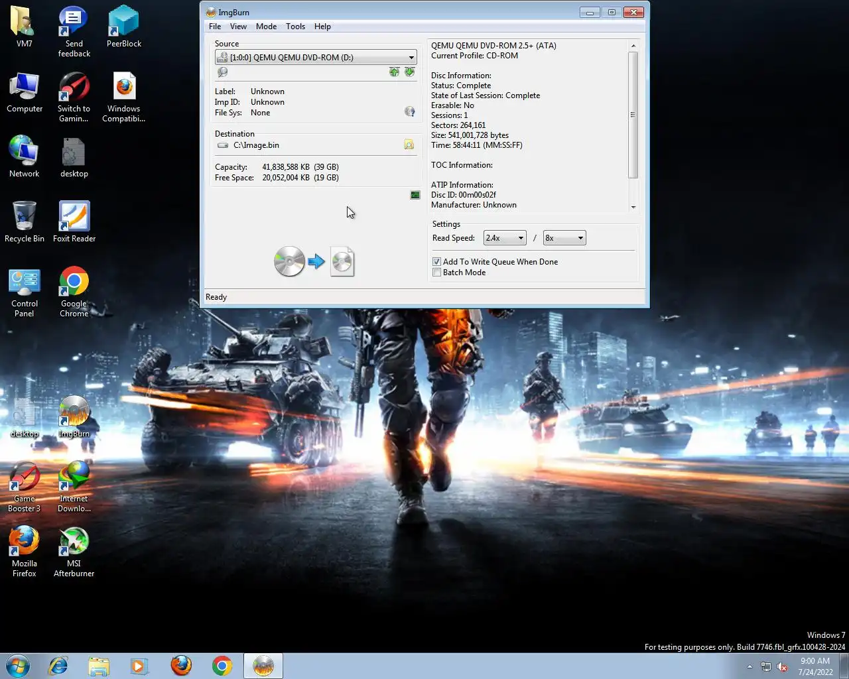The height and width of the screenshot is (679, 849).
Task: Click the green log window toggle icon
Action: [x=415, y=195]
